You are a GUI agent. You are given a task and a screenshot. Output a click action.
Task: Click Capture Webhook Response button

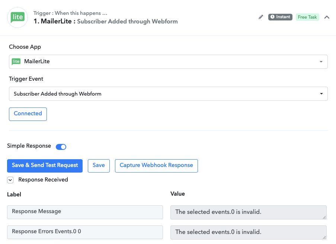tap(156, 166)
